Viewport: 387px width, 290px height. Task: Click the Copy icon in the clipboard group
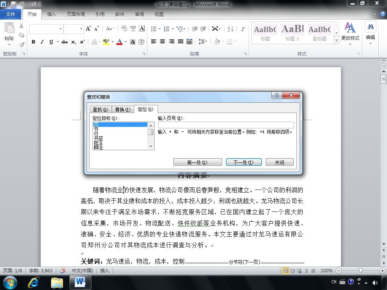(x=22, y=35)
